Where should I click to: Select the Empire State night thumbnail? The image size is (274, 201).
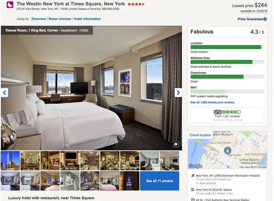tap(130, 181)
